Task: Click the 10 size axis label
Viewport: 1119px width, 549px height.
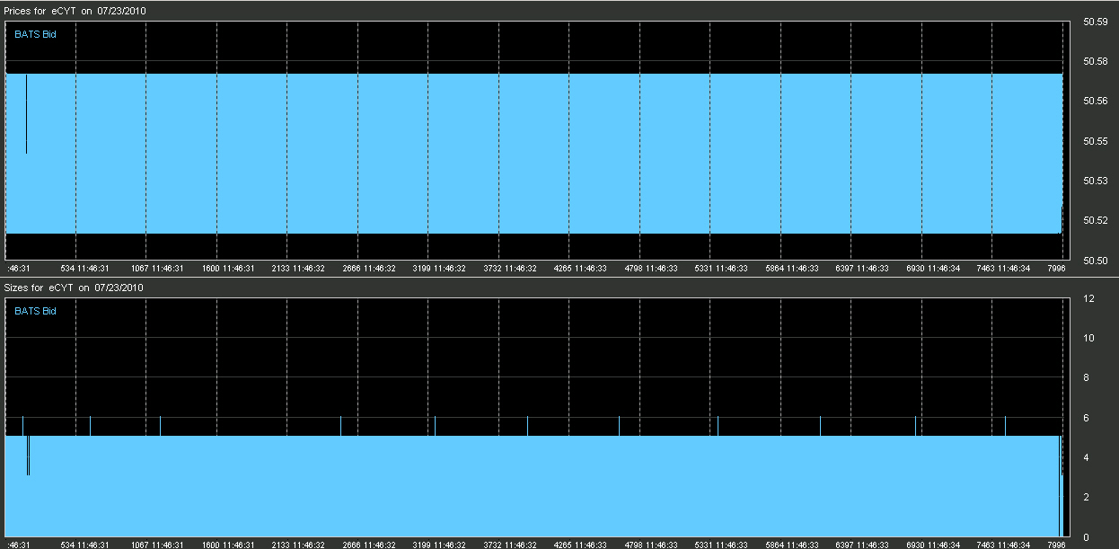Action: click(1089, 338)
